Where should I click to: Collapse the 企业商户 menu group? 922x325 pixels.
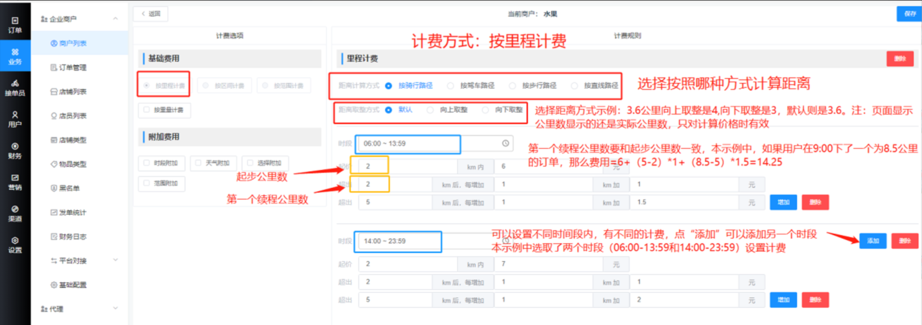point(115,19)
